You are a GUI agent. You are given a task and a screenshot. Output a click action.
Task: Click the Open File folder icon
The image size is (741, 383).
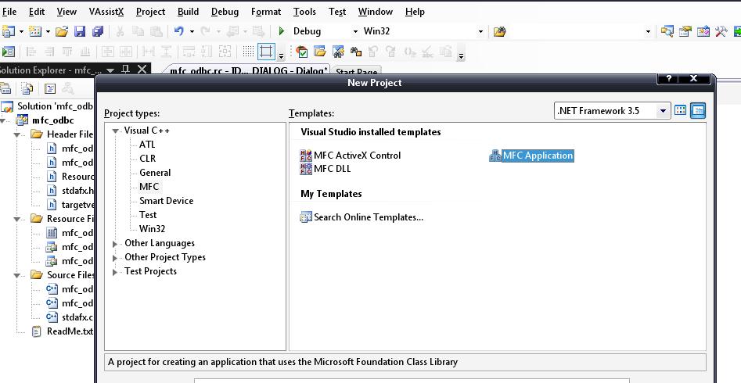coord(62,31)
